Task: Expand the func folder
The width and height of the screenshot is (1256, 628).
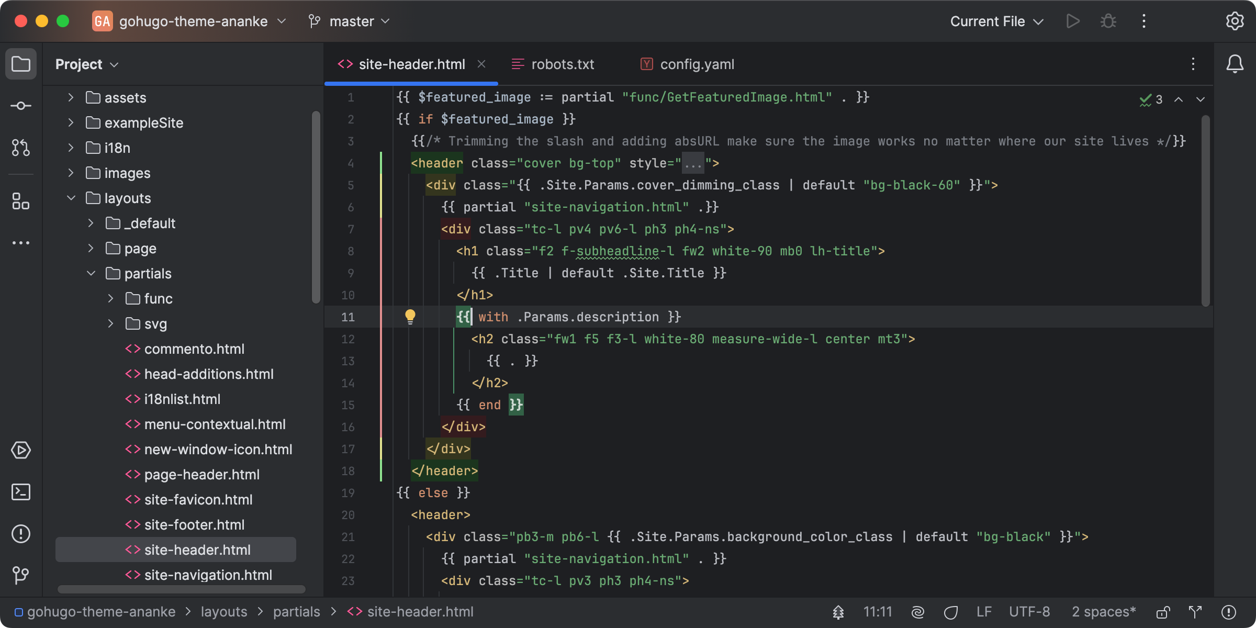Action: (110, 298)
